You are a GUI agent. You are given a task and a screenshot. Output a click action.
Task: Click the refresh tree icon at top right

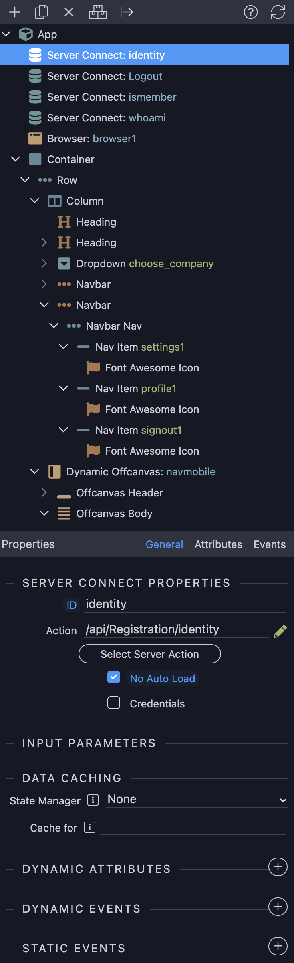278,12
